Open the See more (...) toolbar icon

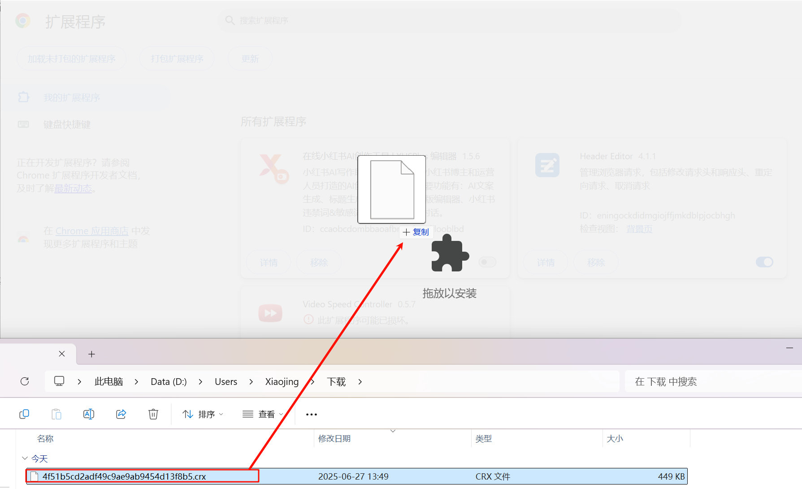[x=311, y=414]
